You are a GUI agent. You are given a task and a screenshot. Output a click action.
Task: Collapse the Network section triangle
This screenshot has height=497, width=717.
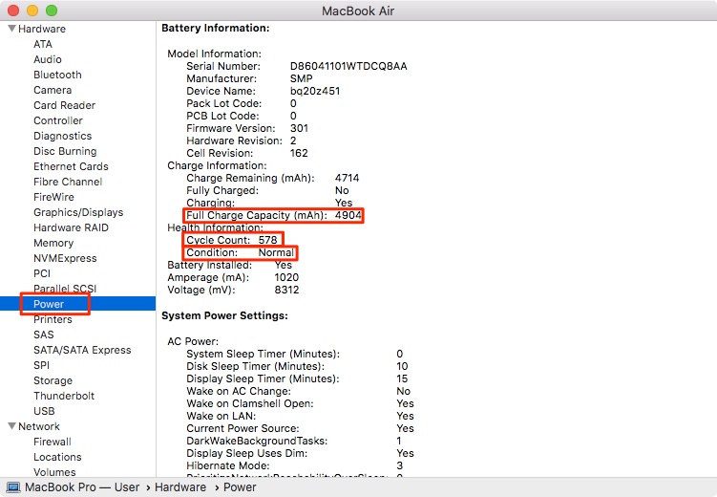[x=11, y=426]
